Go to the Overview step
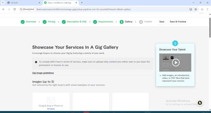Image resolution: width=211 pixels, height=113 pixels. point(31,22)
